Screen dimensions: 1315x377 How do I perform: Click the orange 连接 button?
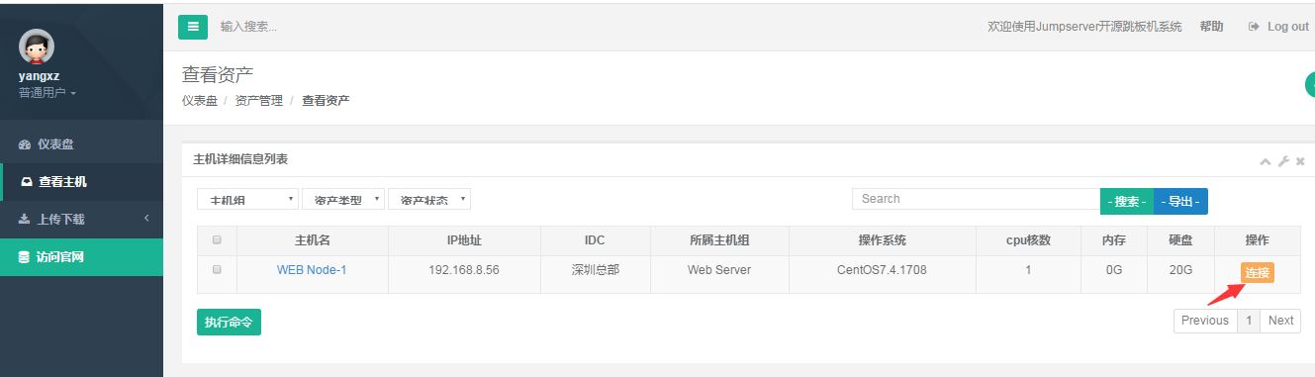(1257, 273)
